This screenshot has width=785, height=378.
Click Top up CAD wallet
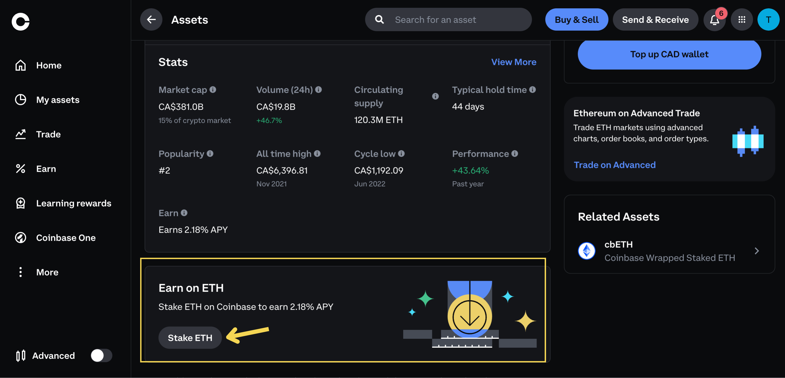point(669,54)
